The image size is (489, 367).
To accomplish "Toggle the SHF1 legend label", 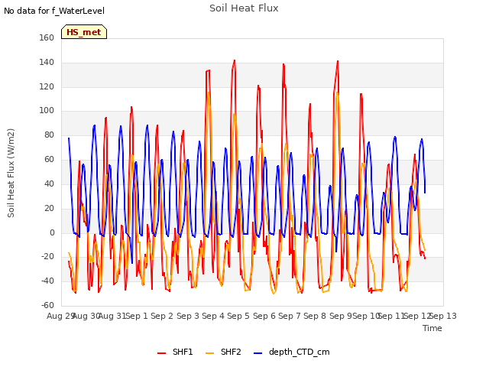I will 183,352.
